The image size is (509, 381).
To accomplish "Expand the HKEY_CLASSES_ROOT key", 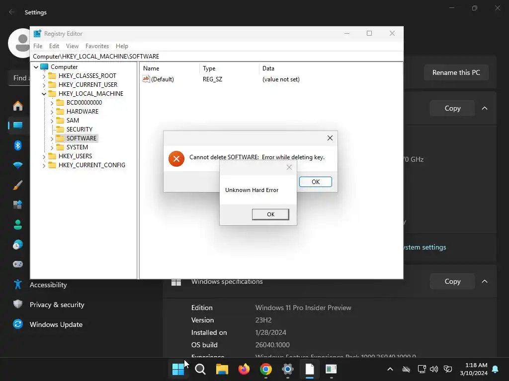I will (44, 76).
